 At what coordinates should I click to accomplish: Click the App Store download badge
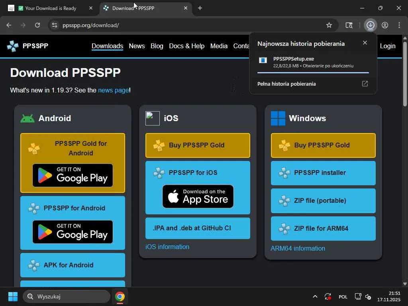pyautogui.click(x=198, y=196)
